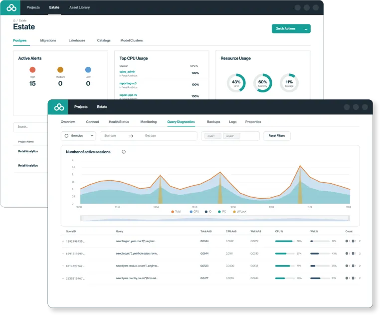Click the Low alerts blue indicator
Image resolution: width=383 pixels, height=318 pixels.
coord(88,70)
